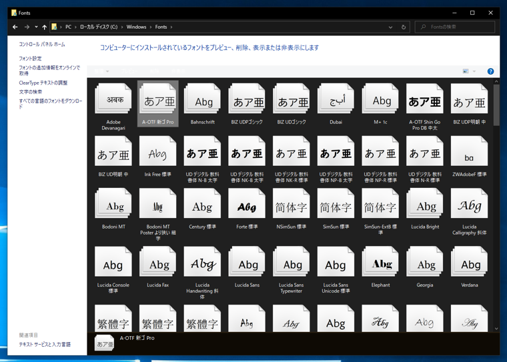This screenshot has height=362, width=507.
Task: Open コントロール パネル ホーム link
Action: tap(42, 44)
